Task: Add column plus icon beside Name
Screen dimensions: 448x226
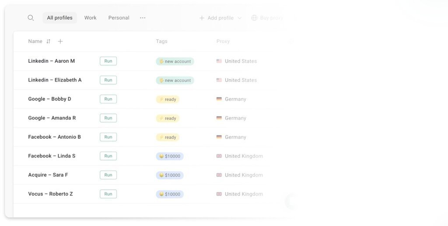Action: (60, 41)
